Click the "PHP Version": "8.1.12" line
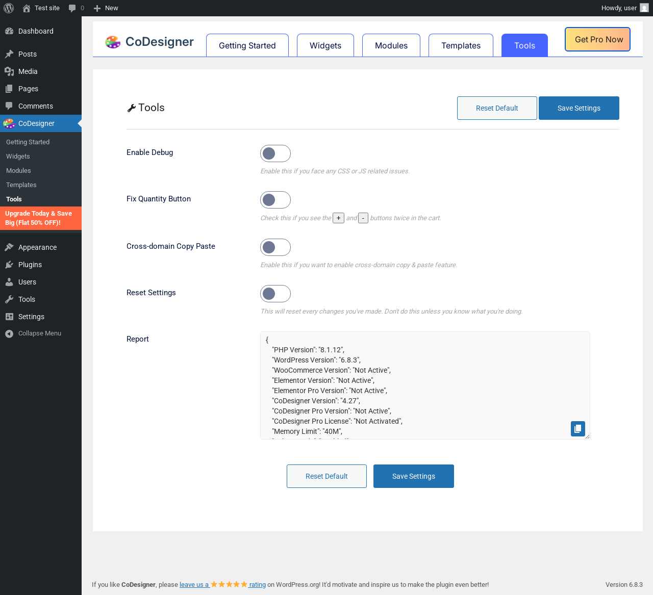653x595 pixels. tap(308, 350)
